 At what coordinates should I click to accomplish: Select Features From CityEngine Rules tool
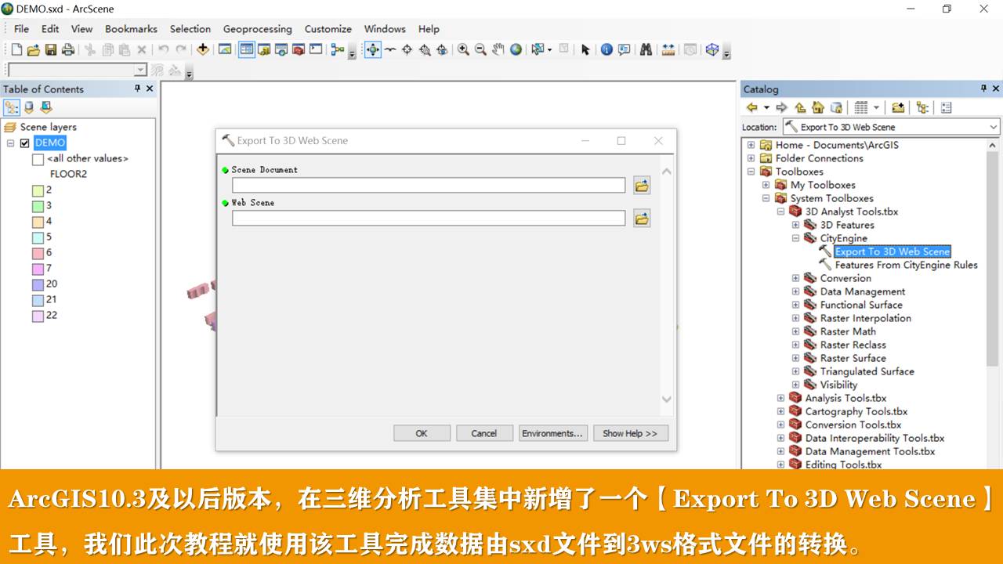coord(906,265)
